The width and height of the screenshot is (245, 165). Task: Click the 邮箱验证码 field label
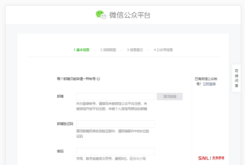tap(65, 124)
